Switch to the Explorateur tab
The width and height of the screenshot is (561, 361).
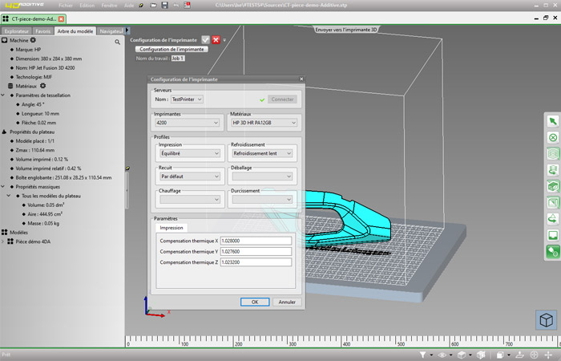click(x=17, y=31)
